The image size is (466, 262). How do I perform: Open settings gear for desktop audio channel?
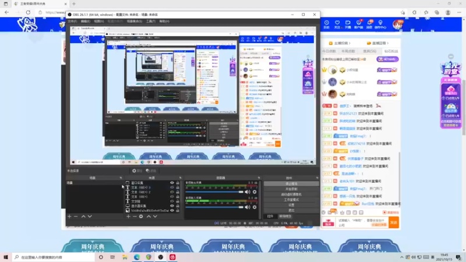[255, 192]
